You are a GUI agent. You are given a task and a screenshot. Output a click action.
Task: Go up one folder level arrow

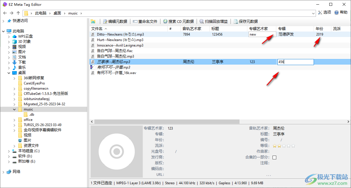click(x=18, y=13)
